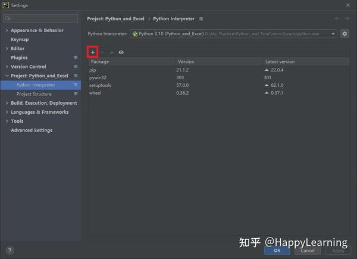Open the Plugins settings page
357x259 pixels.
coord(19,58)
